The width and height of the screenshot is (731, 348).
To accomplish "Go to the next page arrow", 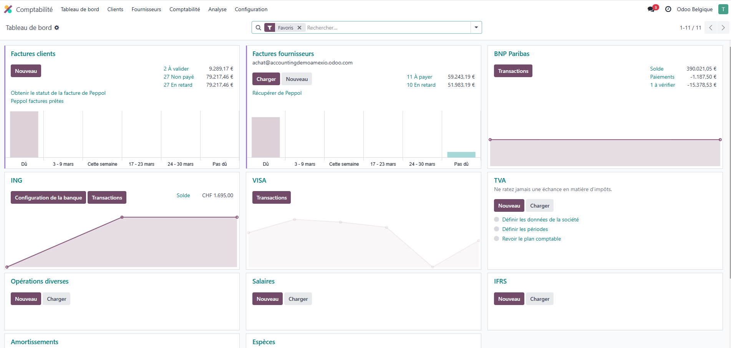I will pos(723,28).
